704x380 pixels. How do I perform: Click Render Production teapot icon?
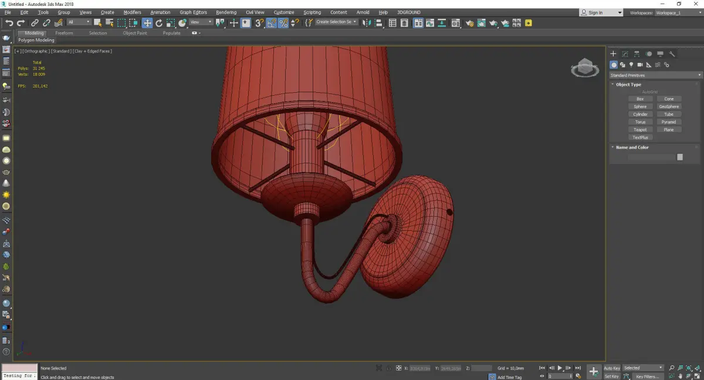click(493, 23)
